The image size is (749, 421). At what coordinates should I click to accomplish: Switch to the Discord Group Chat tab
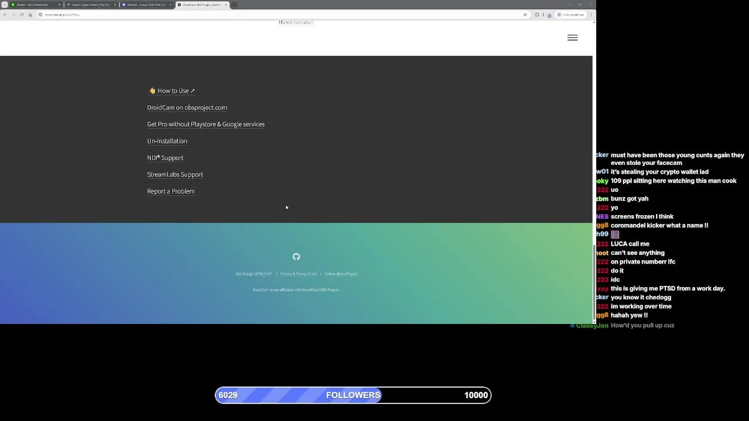146,5
